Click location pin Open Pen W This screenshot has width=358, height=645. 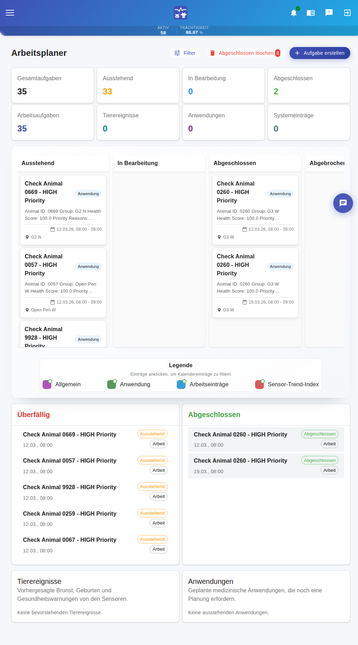click(x=41, y=310)
